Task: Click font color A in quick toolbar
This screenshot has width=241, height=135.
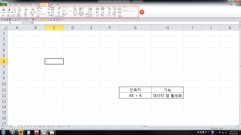Action: (51, 19)
